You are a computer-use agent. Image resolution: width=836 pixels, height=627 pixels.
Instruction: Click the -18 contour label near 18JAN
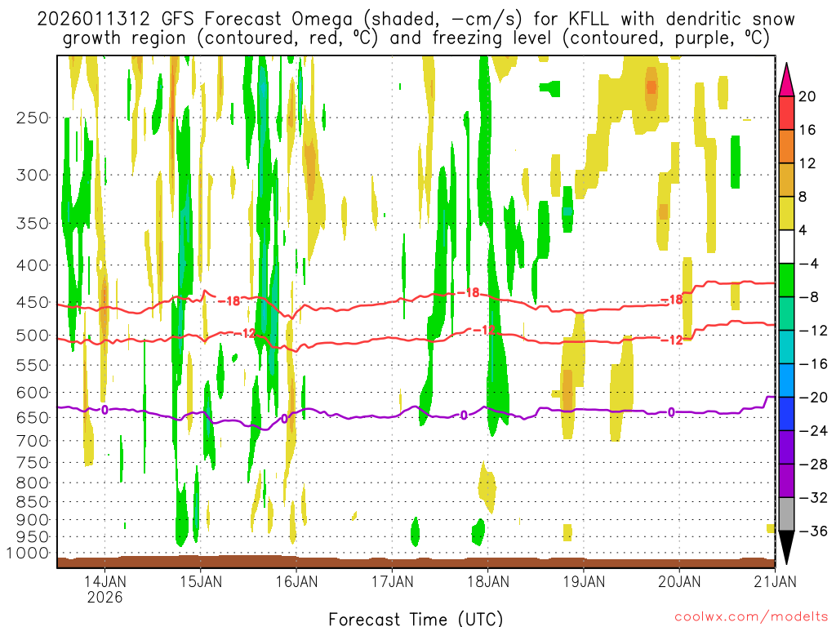(469, 293)
